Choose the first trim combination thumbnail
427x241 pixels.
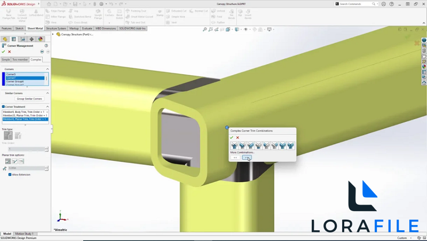(x=234, y=145)
